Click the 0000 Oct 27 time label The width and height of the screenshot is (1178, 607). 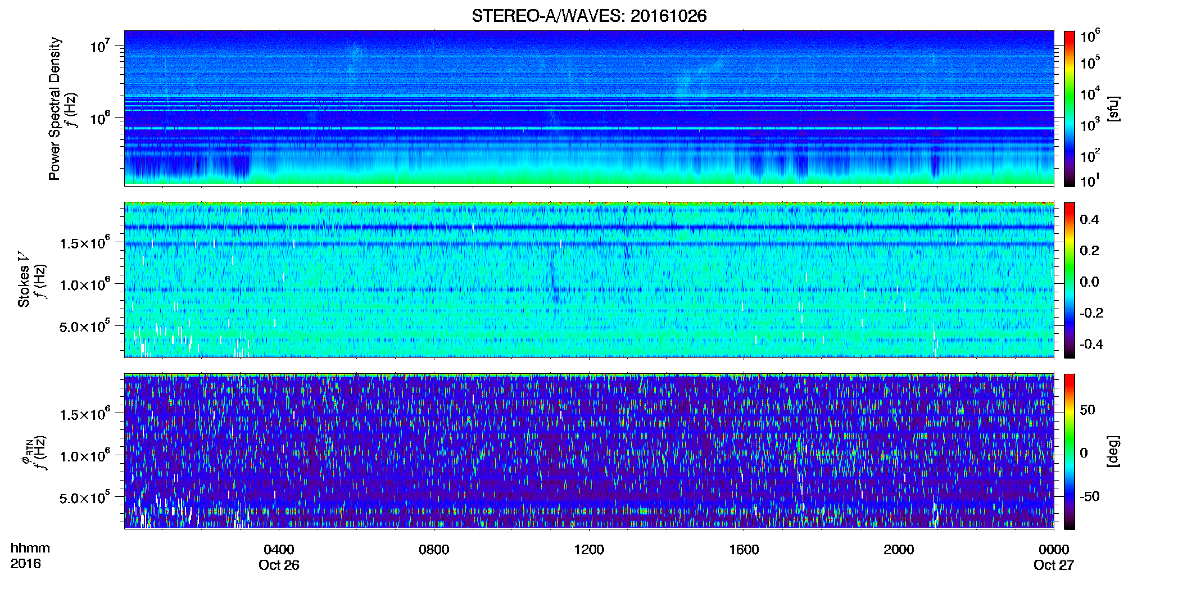1054,557
